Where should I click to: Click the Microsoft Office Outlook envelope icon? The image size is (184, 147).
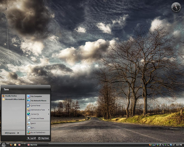tap(3, 99)
